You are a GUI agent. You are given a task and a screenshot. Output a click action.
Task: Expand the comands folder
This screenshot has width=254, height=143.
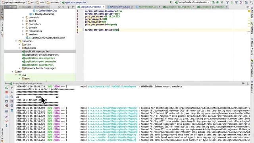pyautogui.click(x=23, y=17)
